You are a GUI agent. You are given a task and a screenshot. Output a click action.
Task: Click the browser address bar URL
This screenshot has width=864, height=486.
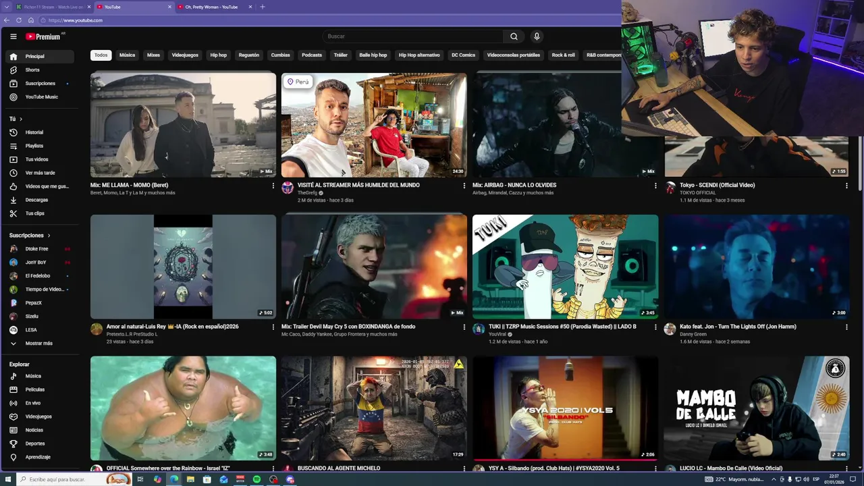click(76, 20)
